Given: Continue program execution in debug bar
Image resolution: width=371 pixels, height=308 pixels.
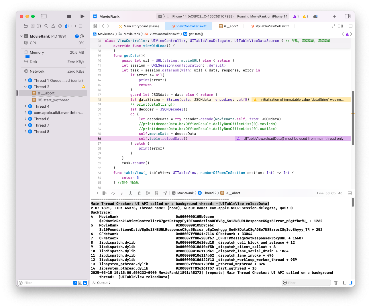Looking at the screenshot, I should click(105, 193).
